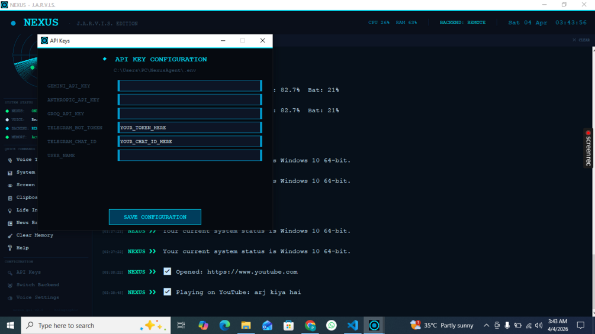Screen dimensions: 595x334
Task: Click checkbox beside Playing on YouTube message
Action: point(167,292)
